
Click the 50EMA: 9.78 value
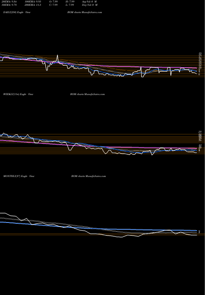point(9,5)
